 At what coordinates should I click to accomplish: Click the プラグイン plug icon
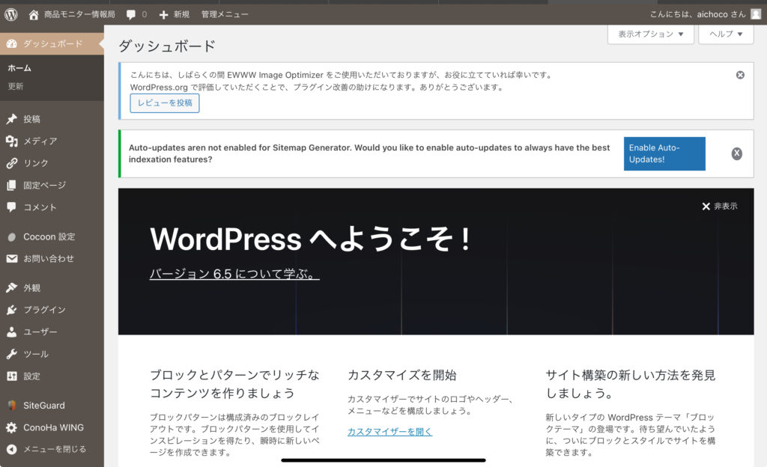coord(12,310)
